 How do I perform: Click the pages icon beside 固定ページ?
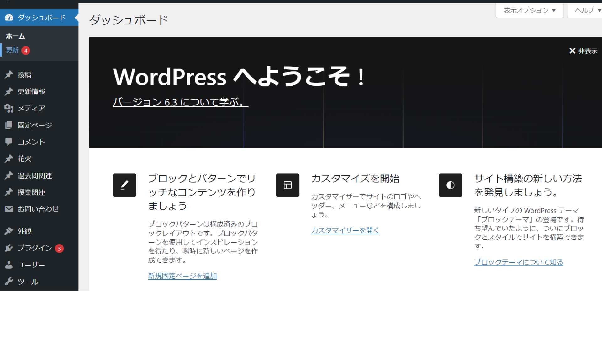click(x=9, y=125)
